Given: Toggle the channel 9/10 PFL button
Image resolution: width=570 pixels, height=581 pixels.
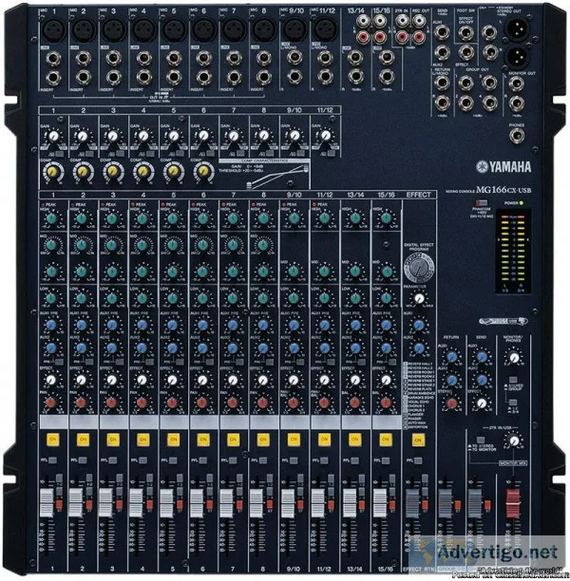Looking at the screenshot, I should coord(294,460).
